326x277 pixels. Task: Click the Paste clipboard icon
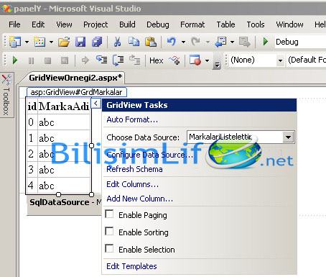[151, 42]
